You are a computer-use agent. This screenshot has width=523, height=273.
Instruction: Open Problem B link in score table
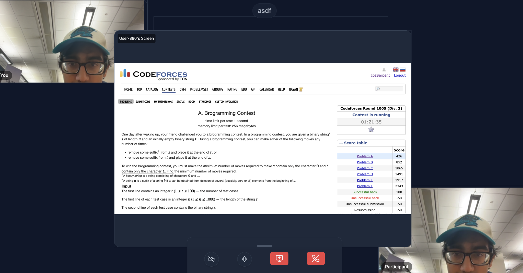[365, 162]
